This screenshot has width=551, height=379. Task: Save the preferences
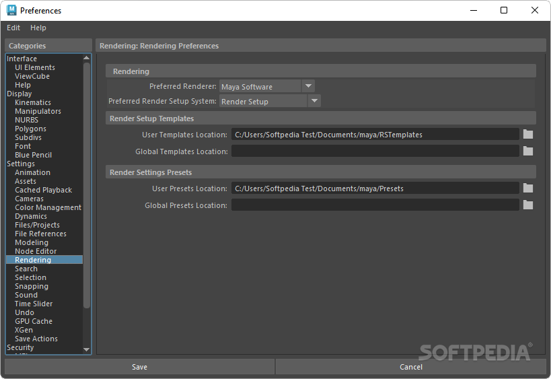tap(139, 367)
